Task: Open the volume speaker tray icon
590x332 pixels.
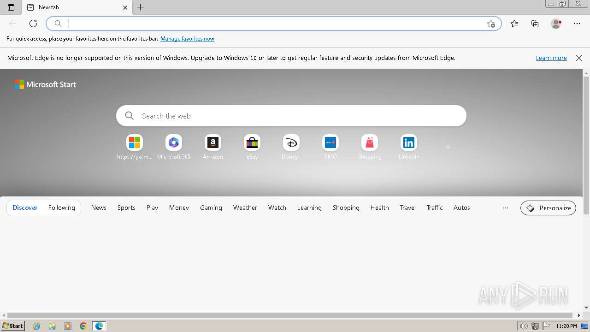Action: point(524,326)
